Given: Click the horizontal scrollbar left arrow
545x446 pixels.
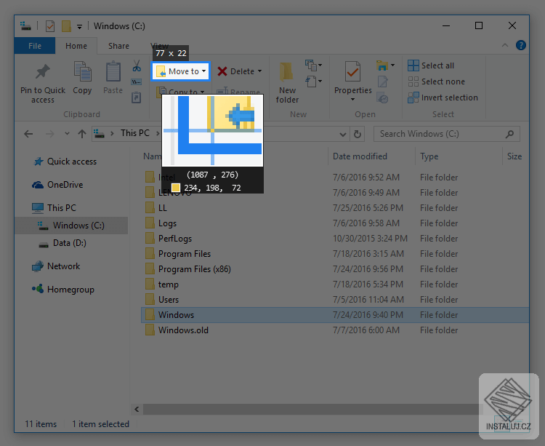Looking at the screenshot, I should [137, 409].
